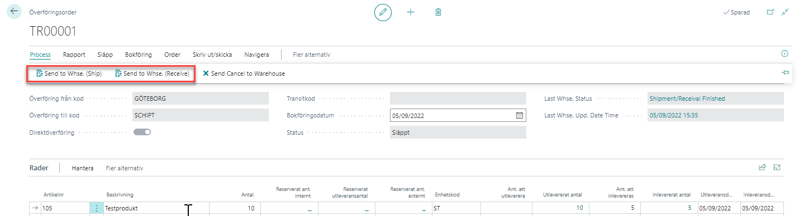Image resolution: width=804 pixels, height=216 pixels.
Task: Open the Bokföring menu
Action: coord(139,55)
